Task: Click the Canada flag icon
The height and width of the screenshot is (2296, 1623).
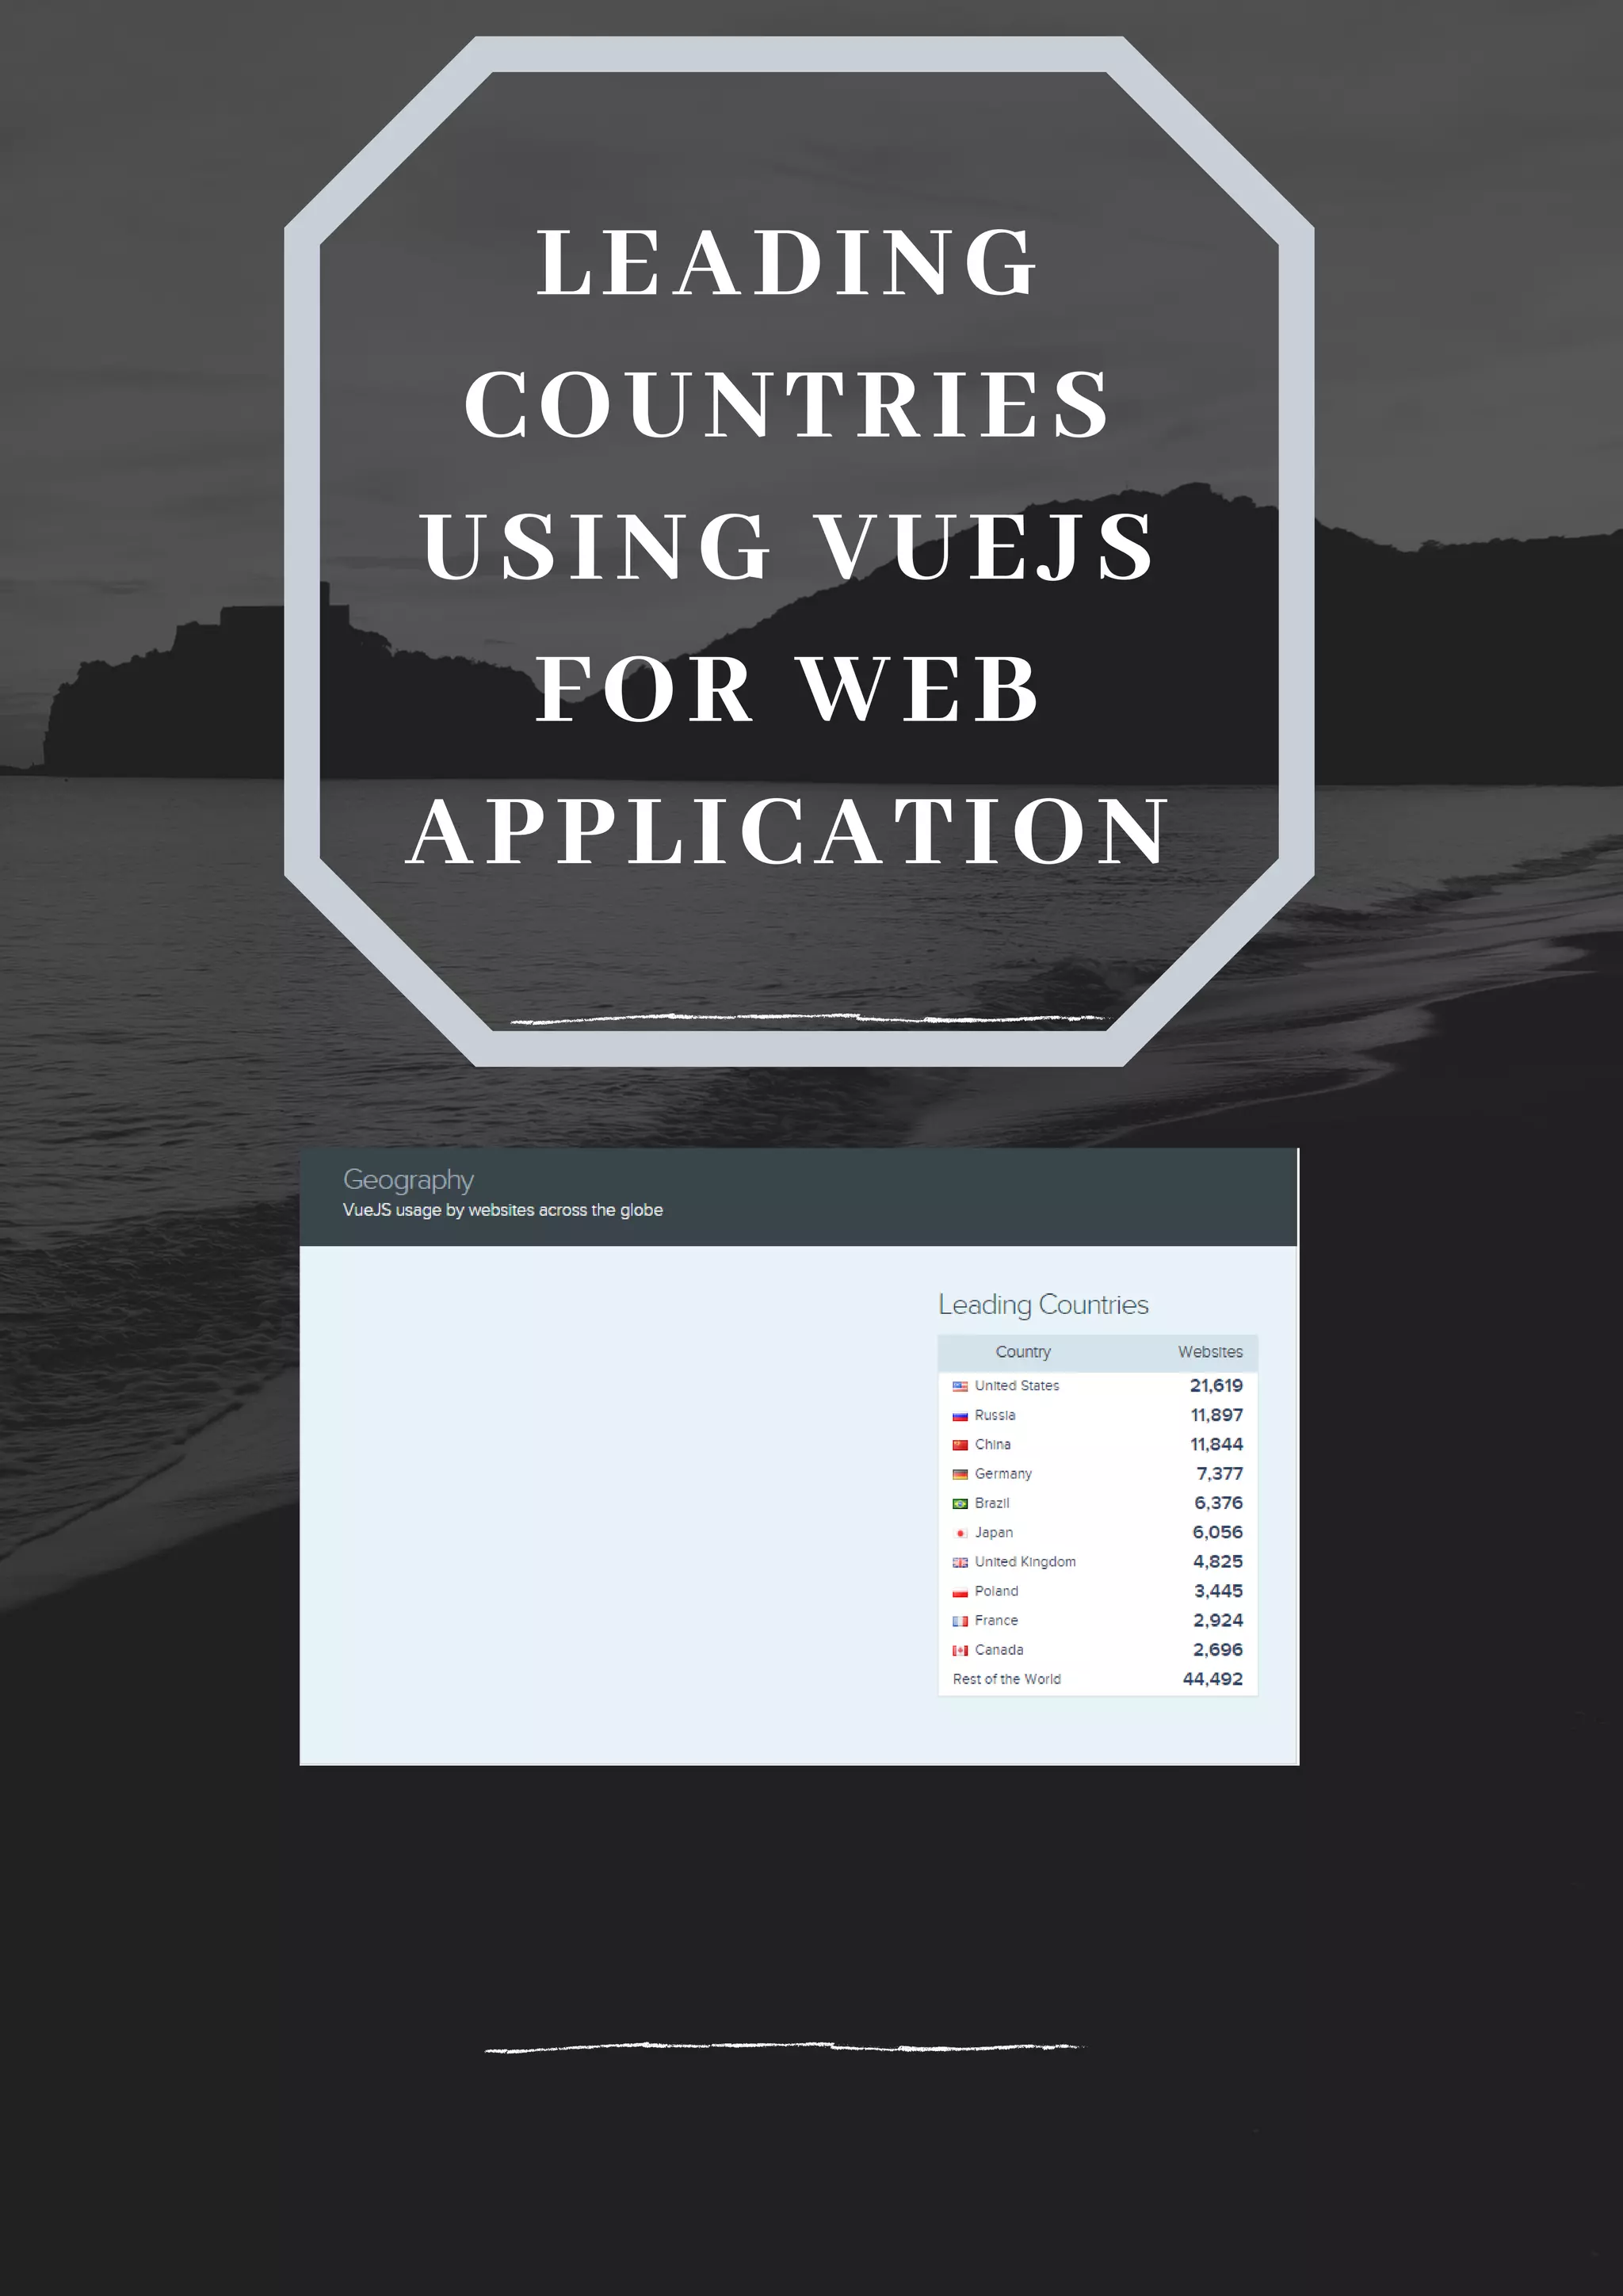Action: 960,1650
